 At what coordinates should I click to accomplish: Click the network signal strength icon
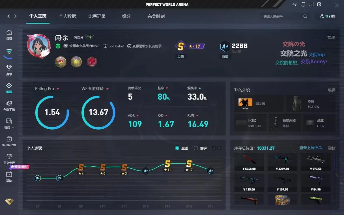pos(311,4)
